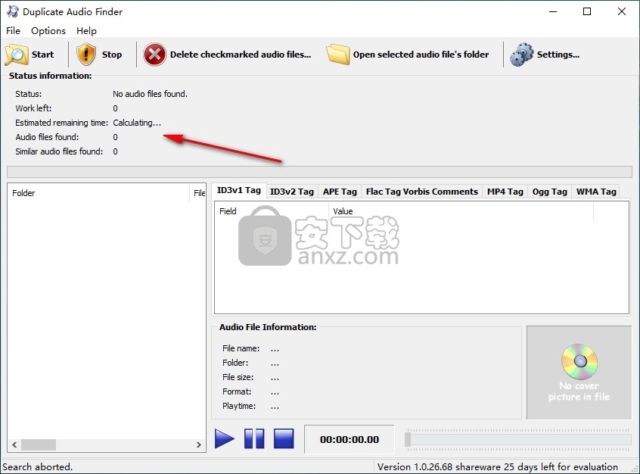Click the Duplicate Audio Finder app icon in title bar
Image resolution: width=640 pixels, height=474 pixels.
pos(13,11)
